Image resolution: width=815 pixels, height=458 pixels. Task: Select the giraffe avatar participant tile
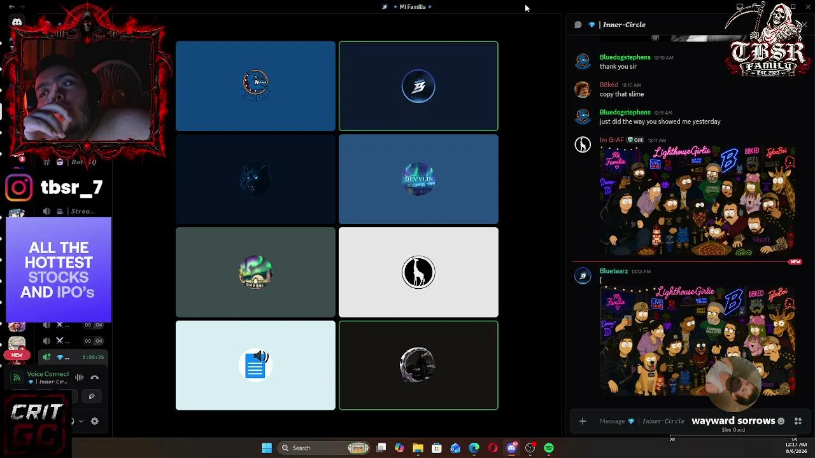(418, 272)
